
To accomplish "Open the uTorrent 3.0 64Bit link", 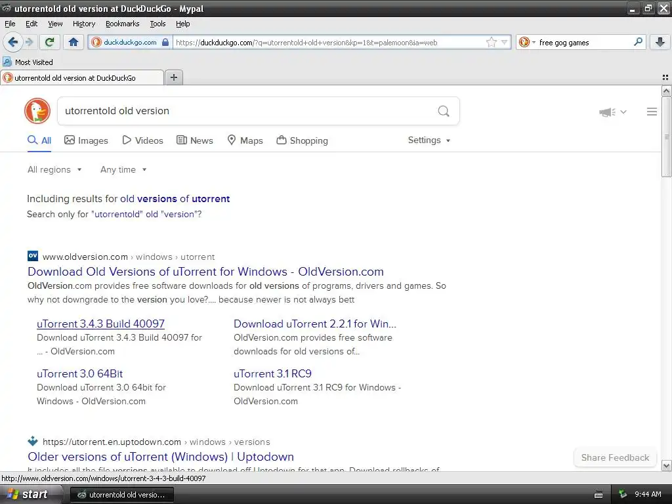I will pyautogui.click(x=79, y=373).
